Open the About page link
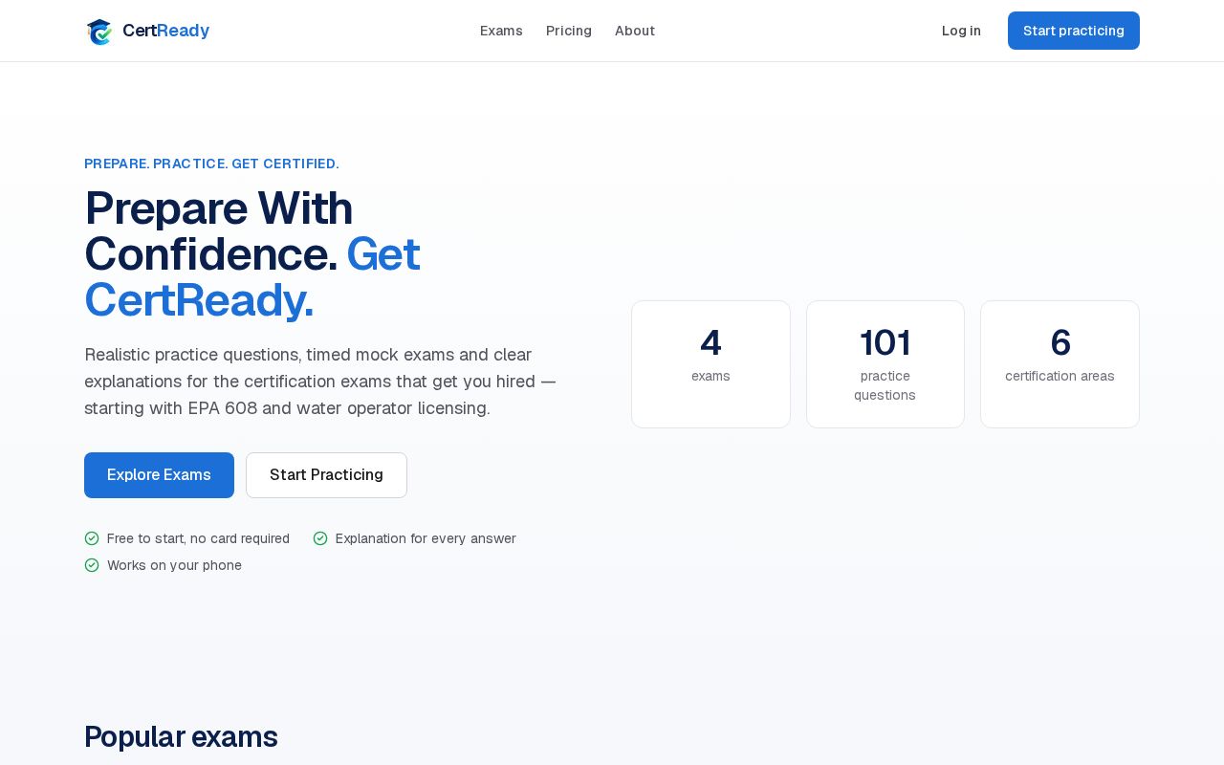1224x765 pixels. coord(635,31)
